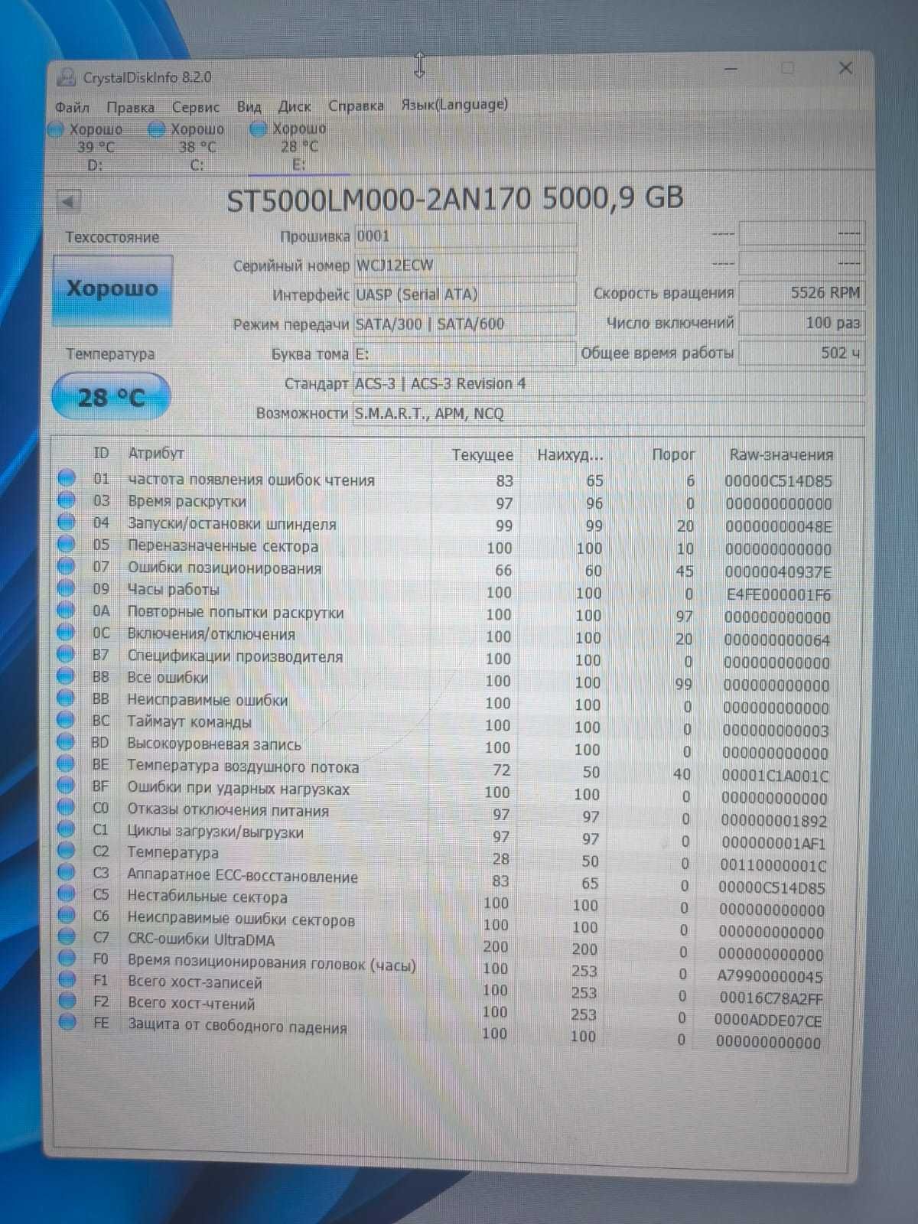
Task: Click status circle for attribute 04
Action: (x=67, y=522)
